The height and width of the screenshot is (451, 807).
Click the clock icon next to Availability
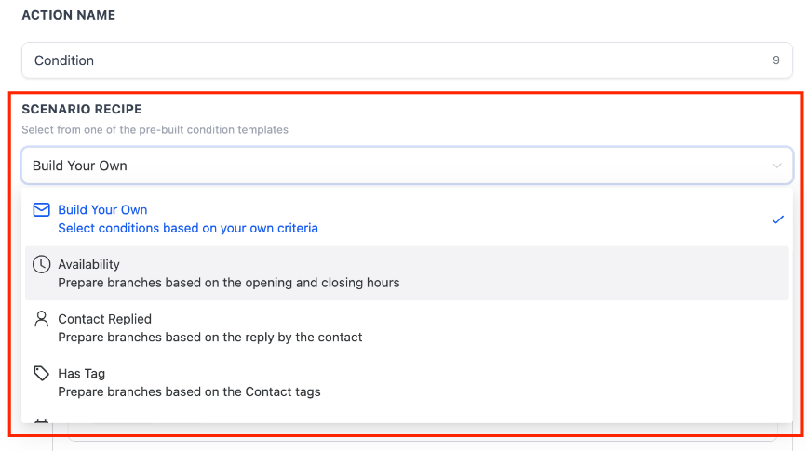tap(41, 264)
